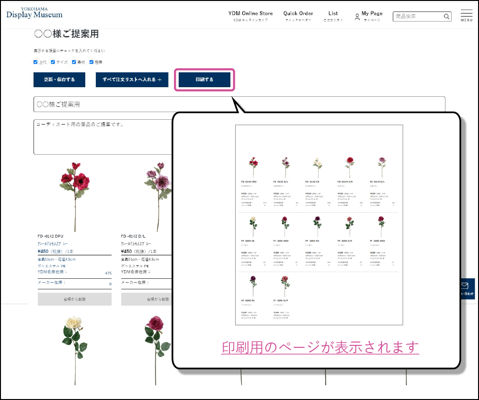Click 台帳から削除 under FD-0142 DPU
The image size is (479, 400).
tap(74, 299)
